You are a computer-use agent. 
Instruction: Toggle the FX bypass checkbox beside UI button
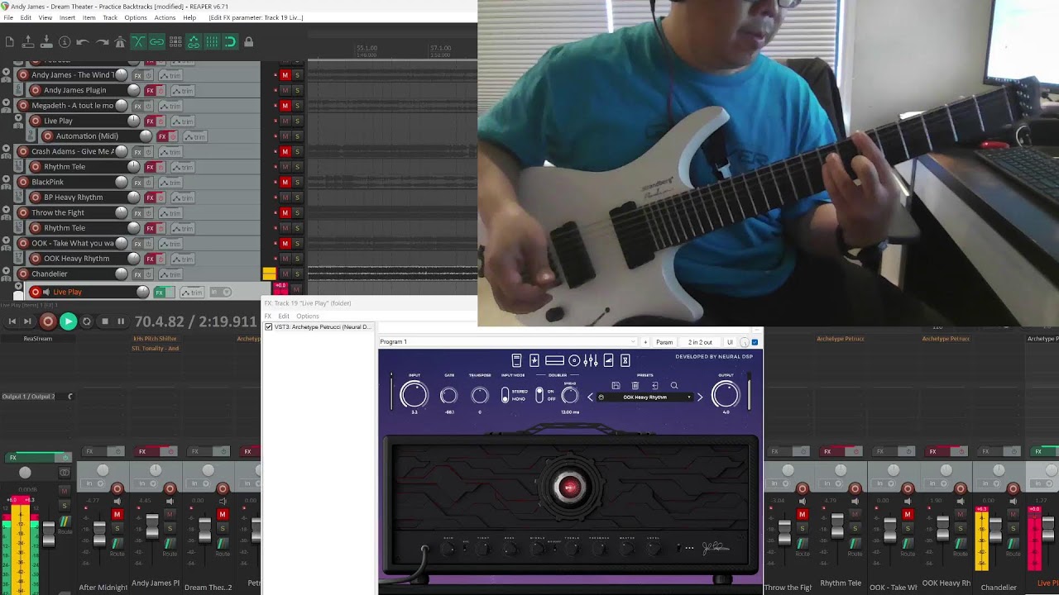click(x=755, y=342)
